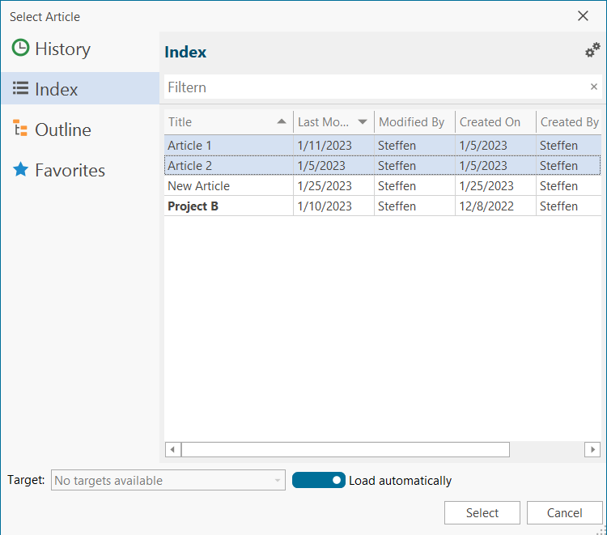Toggle the Load automatically switch
Screen dimensions: 607x535
[x=318, y=481]
